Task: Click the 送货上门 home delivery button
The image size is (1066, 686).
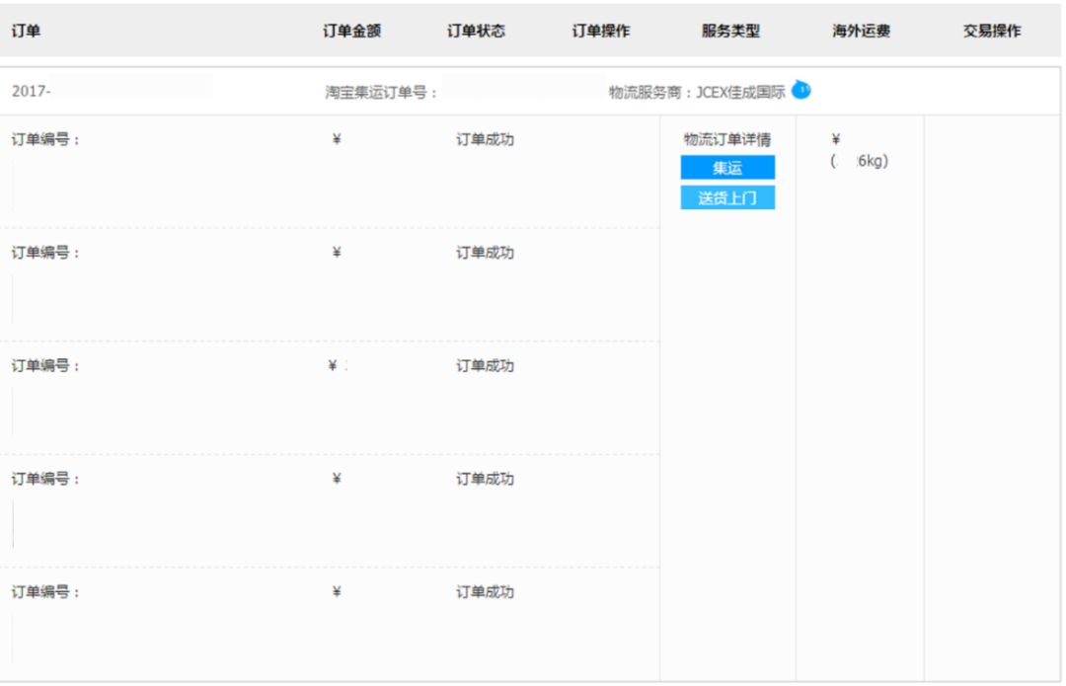Action: tap(725, 197)
